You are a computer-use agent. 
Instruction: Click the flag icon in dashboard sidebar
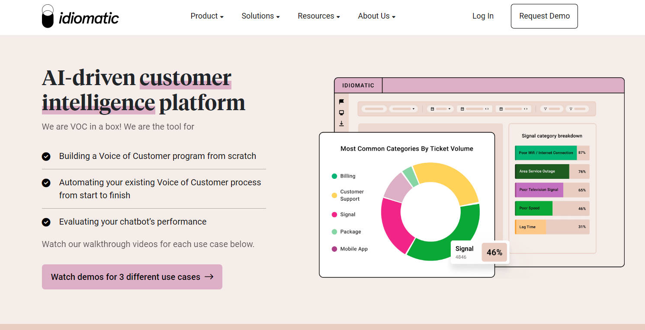point(341,102)
